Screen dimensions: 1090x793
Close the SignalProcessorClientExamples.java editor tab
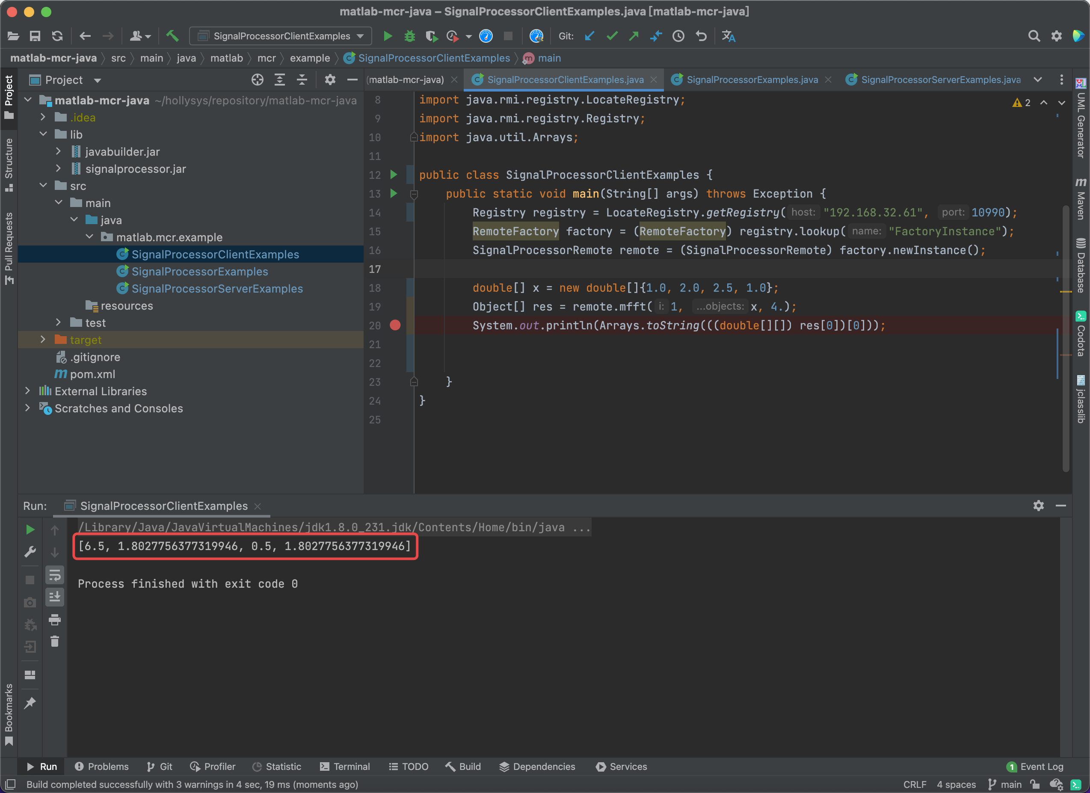[x=654, y=80]
